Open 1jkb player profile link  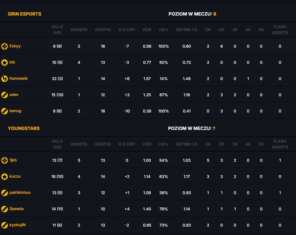point(13,160)
